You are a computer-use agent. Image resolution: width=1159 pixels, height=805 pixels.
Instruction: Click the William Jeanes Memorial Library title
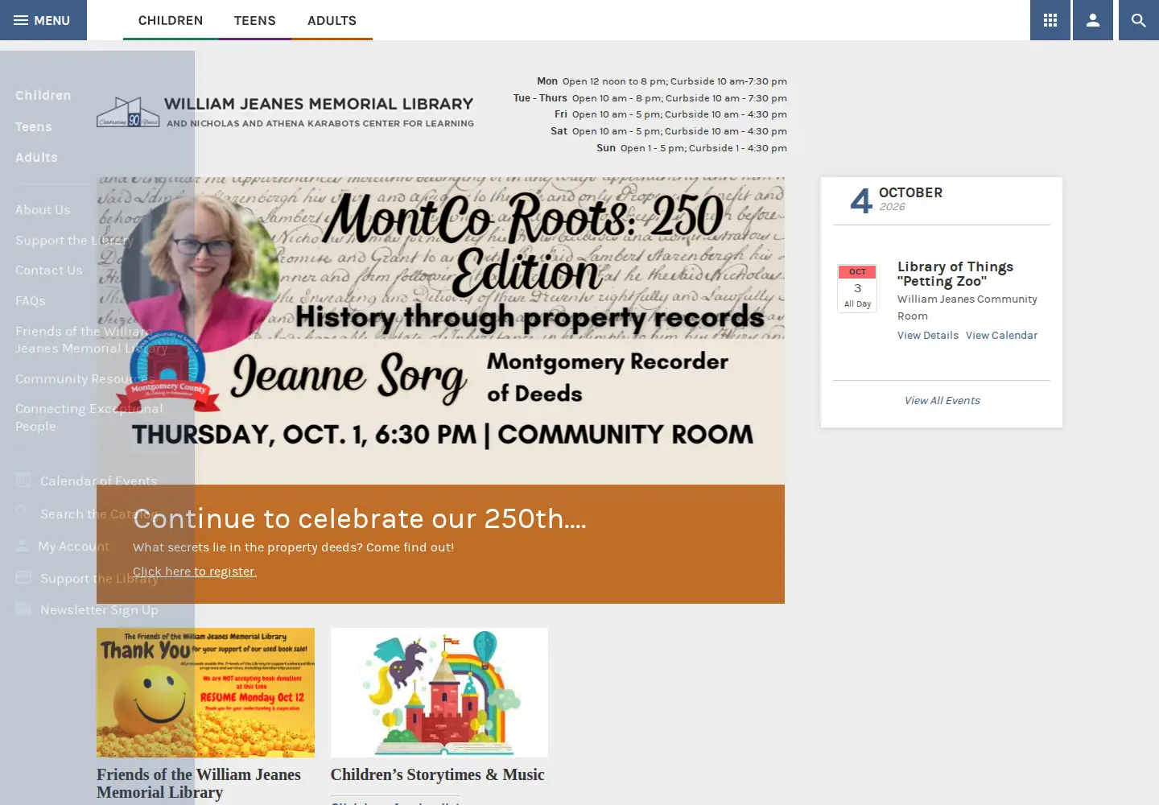(319, 104)
